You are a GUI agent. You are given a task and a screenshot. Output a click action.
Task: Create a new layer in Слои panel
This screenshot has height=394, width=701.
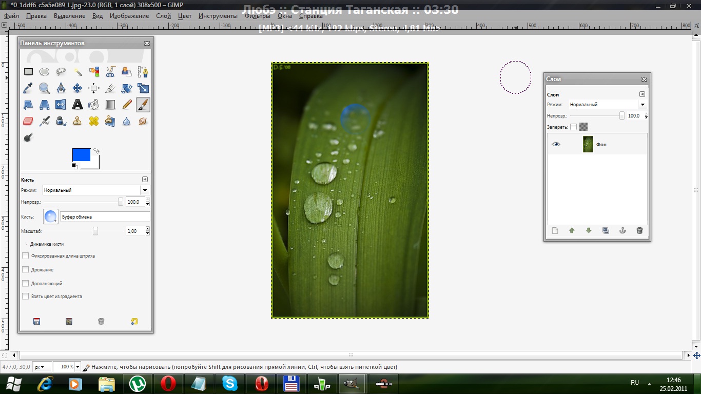(x=555, y=231)
